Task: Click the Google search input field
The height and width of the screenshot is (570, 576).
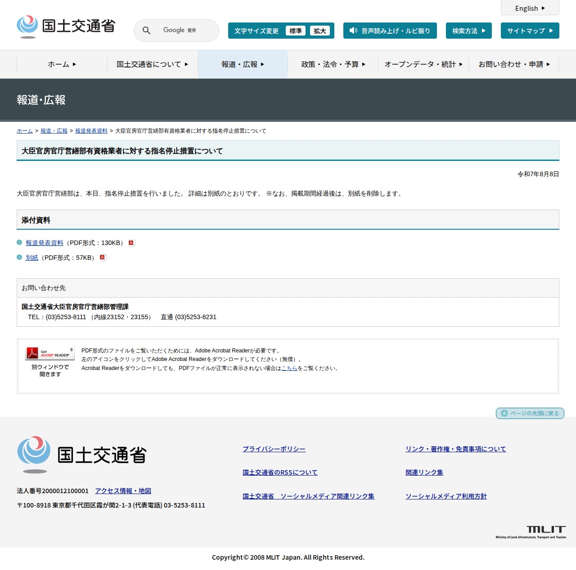Action: 184,31
